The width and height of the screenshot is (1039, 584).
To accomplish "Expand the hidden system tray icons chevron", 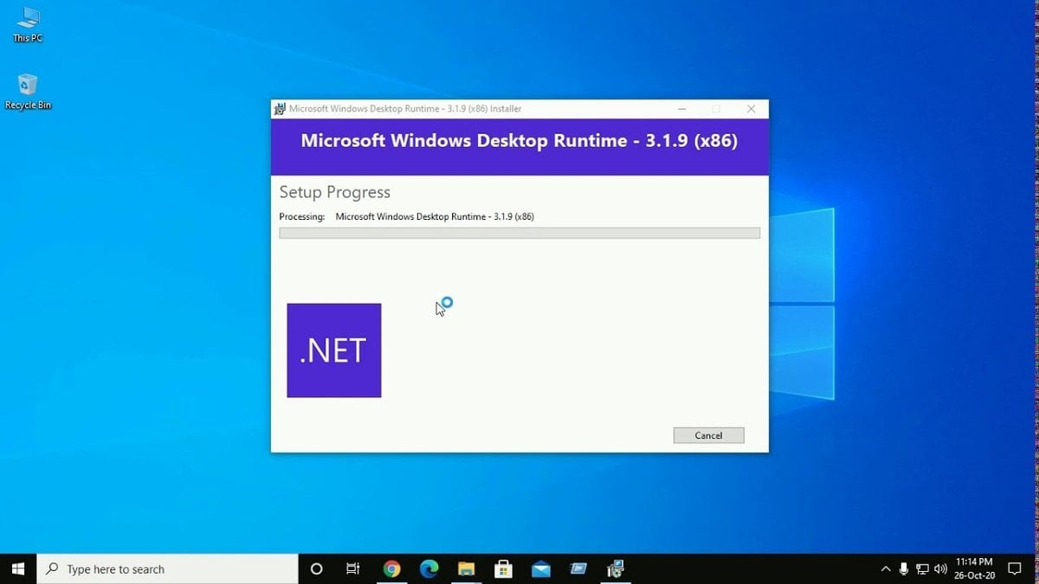I will [x=885, y=568].
